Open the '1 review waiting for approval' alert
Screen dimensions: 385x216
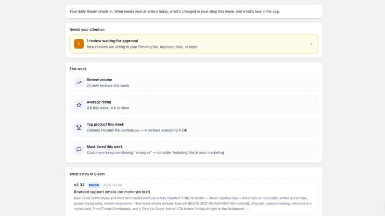point(194,44)
